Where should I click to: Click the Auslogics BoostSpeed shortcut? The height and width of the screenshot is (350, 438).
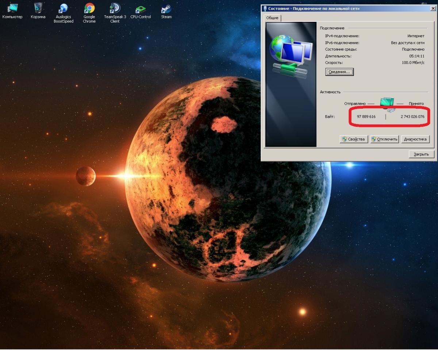64,9
